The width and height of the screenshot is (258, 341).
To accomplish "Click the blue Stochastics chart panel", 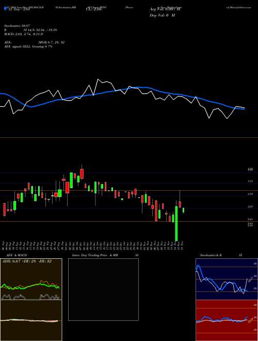I will (227, 279).
